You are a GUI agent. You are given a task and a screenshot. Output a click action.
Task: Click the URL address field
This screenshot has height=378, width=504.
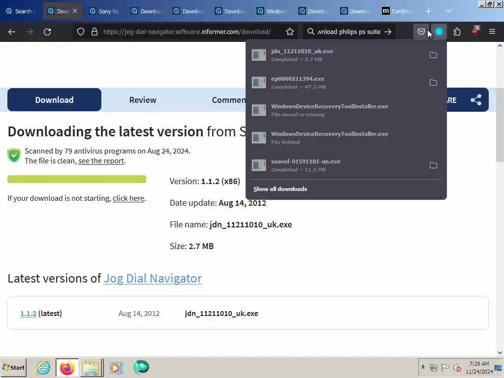tap(187, 31)
